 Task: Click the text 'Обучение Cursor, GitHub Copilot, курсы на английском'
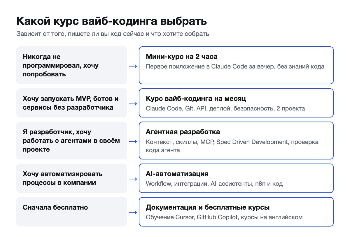pyautogui.click(x=224, y=217)
